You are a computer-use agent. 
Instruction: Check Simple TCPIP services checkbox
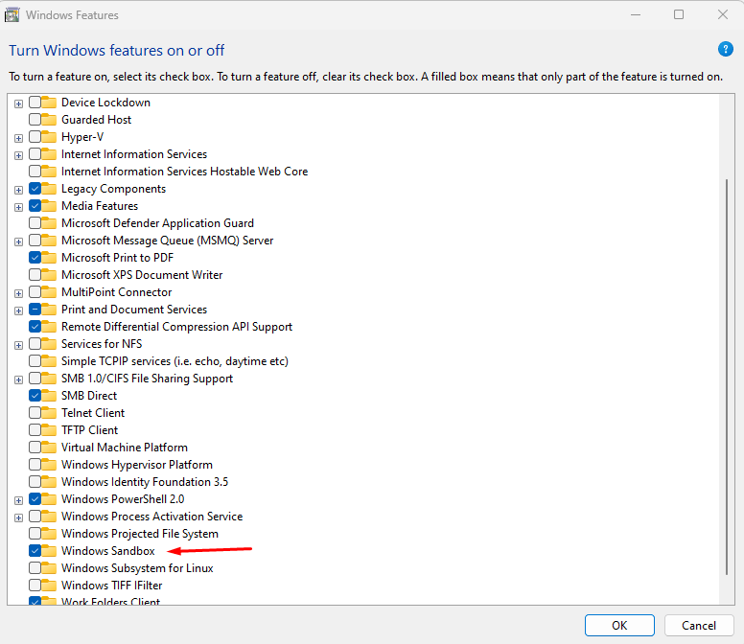35,361
